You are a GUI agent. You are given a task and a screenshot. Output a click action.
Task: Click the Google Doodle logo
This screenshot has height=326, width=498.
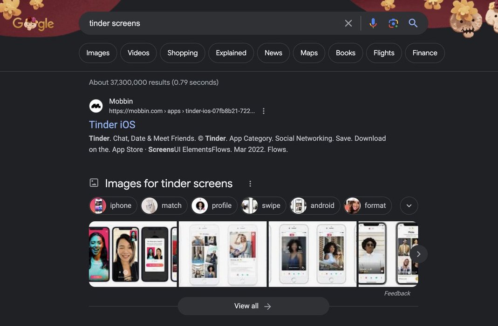pos(33,23)
